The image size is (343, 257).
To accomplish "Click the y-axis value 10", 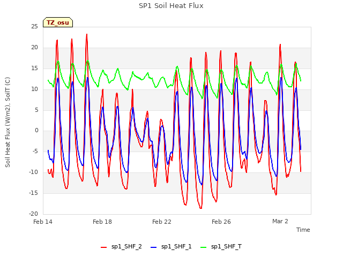I will (x=34, y=89).
